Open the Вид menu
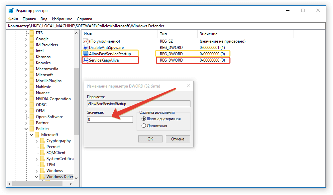Screen dimensions: 333x195 pos(44,19)
